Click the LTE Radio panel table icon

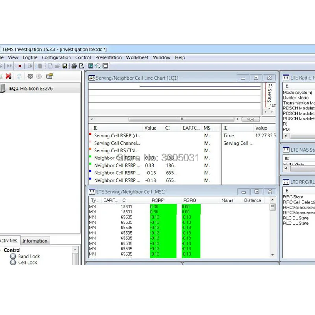286,78
